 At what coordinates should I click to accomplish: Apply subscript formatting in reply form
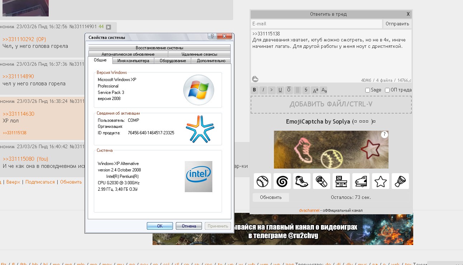[x=324, y=90]
